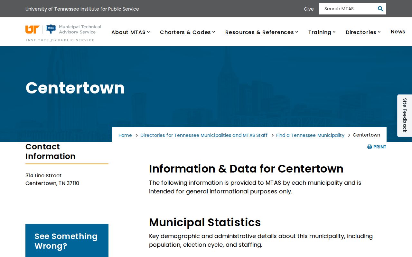This screenshot has width=412, height=257.
Task: Click the Centertown page title
Action: point(75,88)
